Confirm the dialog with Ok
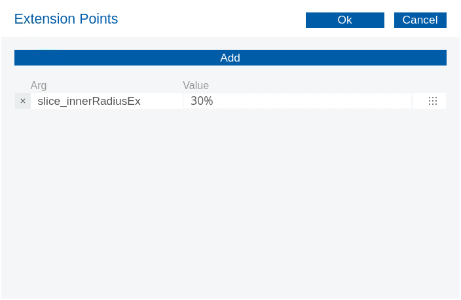The width and height of the screenshot is (461, 300). point(344,20)
